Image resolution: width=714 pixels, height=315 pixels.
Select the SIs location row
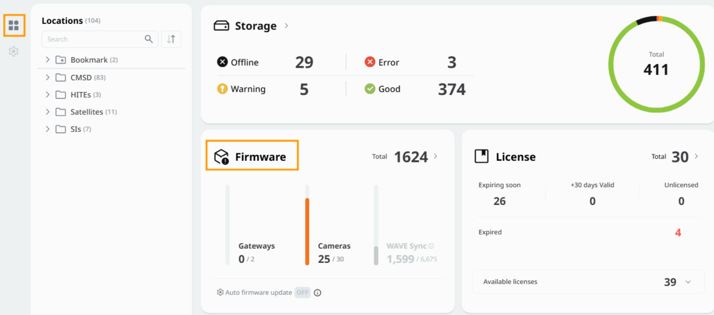coord(112,129)
